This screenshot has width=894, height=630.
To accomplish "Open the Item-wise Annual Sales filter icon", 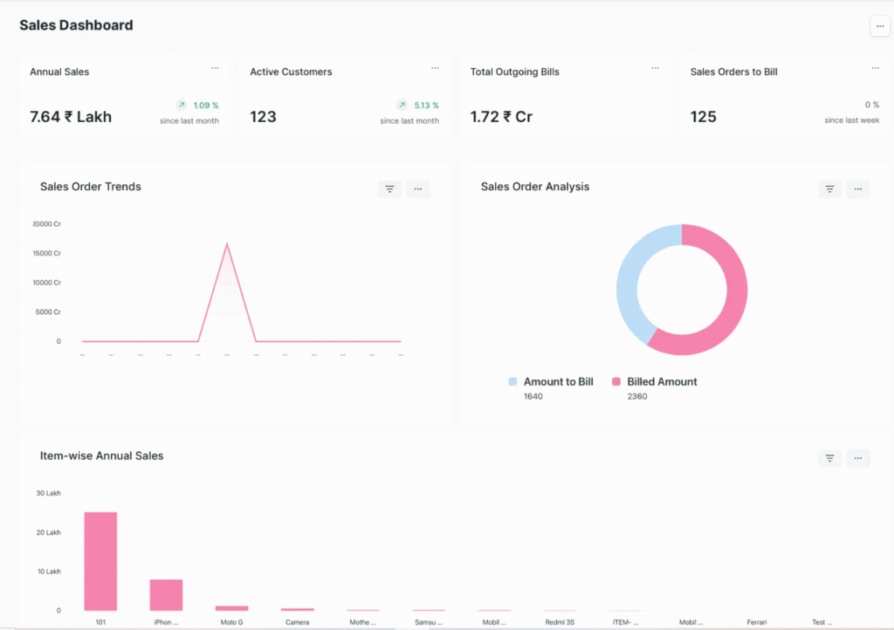I will (829, 457).
